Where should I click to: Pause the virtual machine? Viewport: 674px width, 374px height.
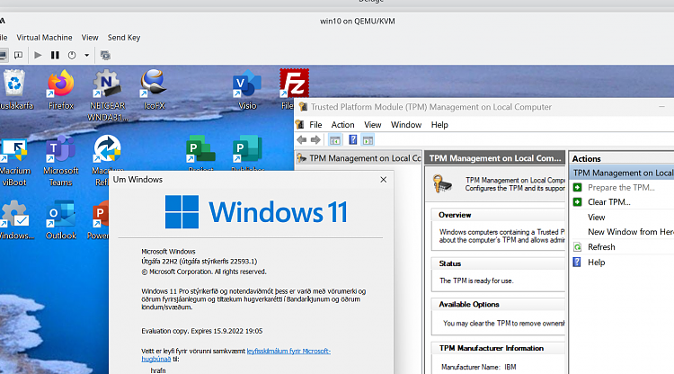[x=55, y=55]
